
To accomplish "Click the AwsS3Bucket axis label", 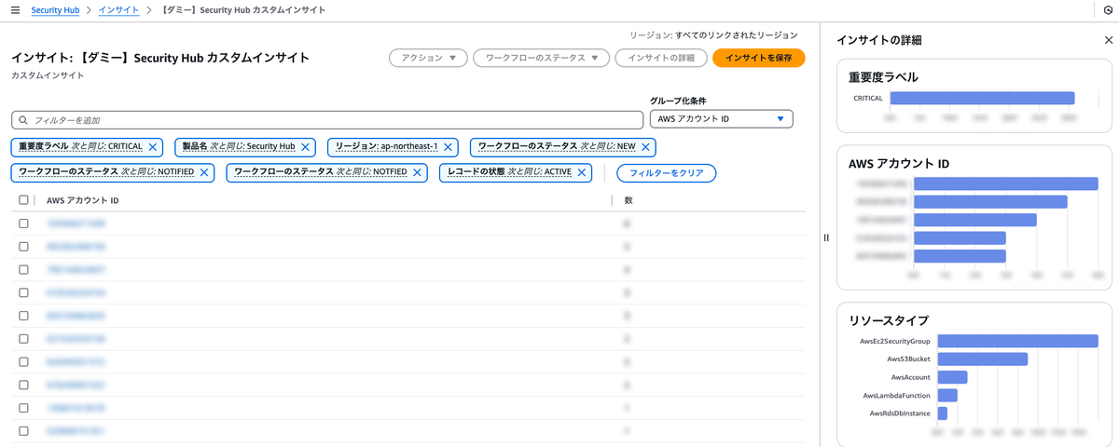I will 908,359.
